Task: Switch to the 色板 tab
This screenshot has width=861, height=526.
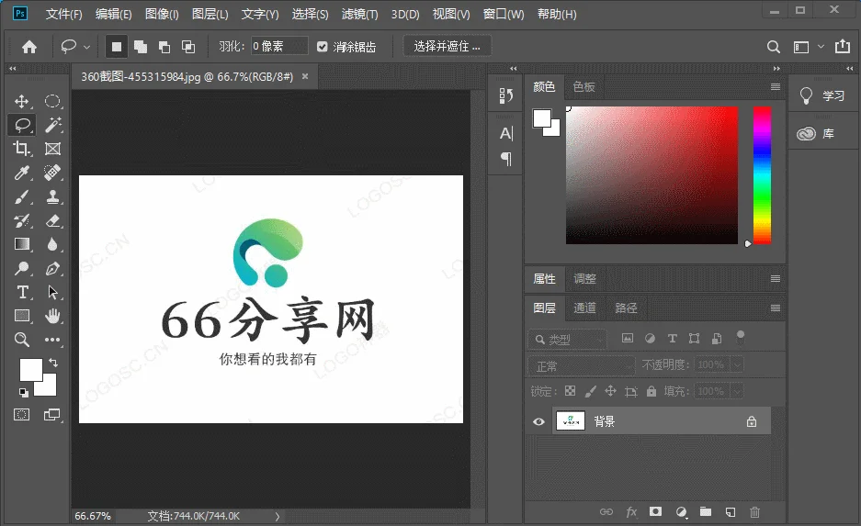Action: 583,86
